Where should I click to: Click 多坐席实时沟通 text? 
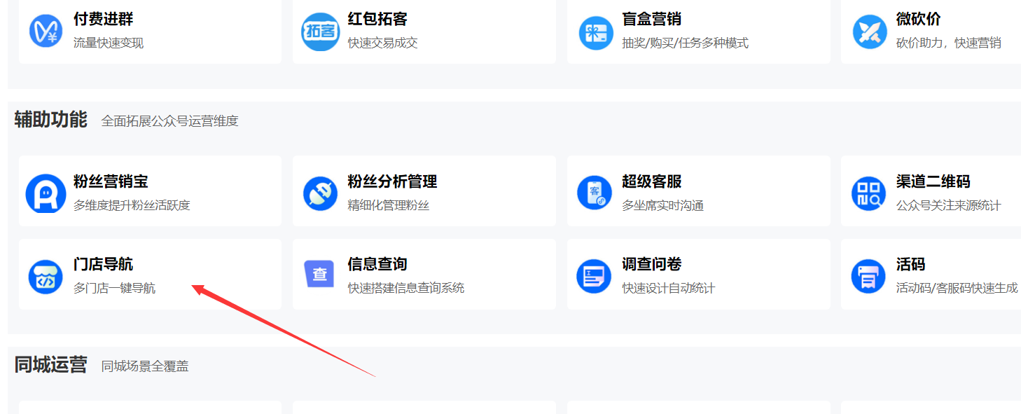[662, 205]
